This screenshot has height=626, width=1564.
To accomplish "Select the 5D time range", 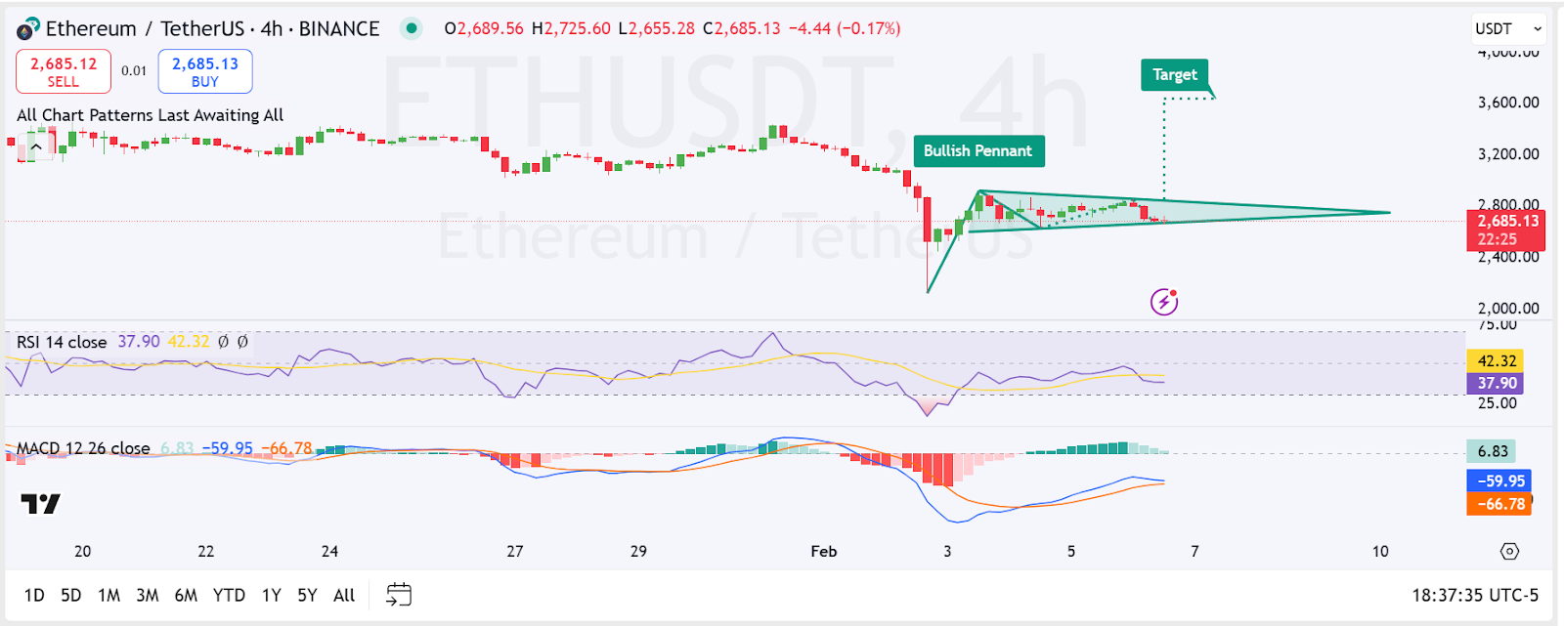I will (71, 595).
